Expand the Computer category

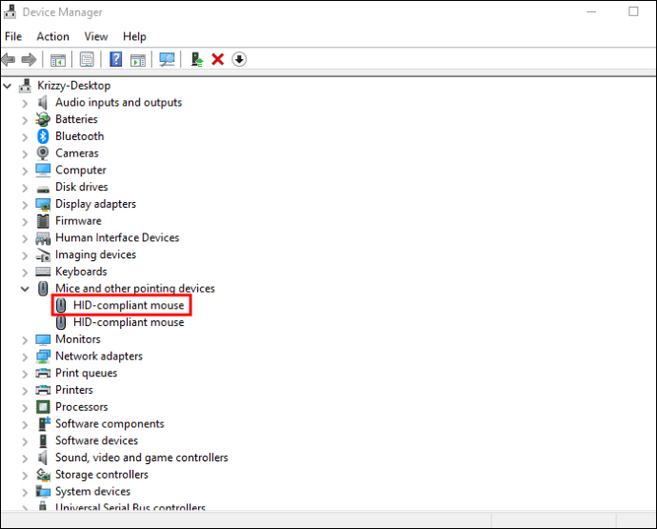(x=25, y=172)
